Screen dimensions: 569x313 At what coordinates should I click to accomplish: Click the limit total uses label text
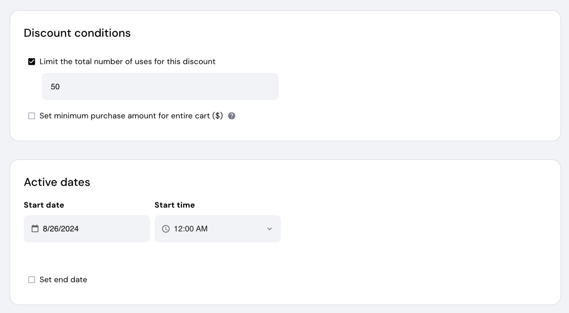(x=127, y=61)
